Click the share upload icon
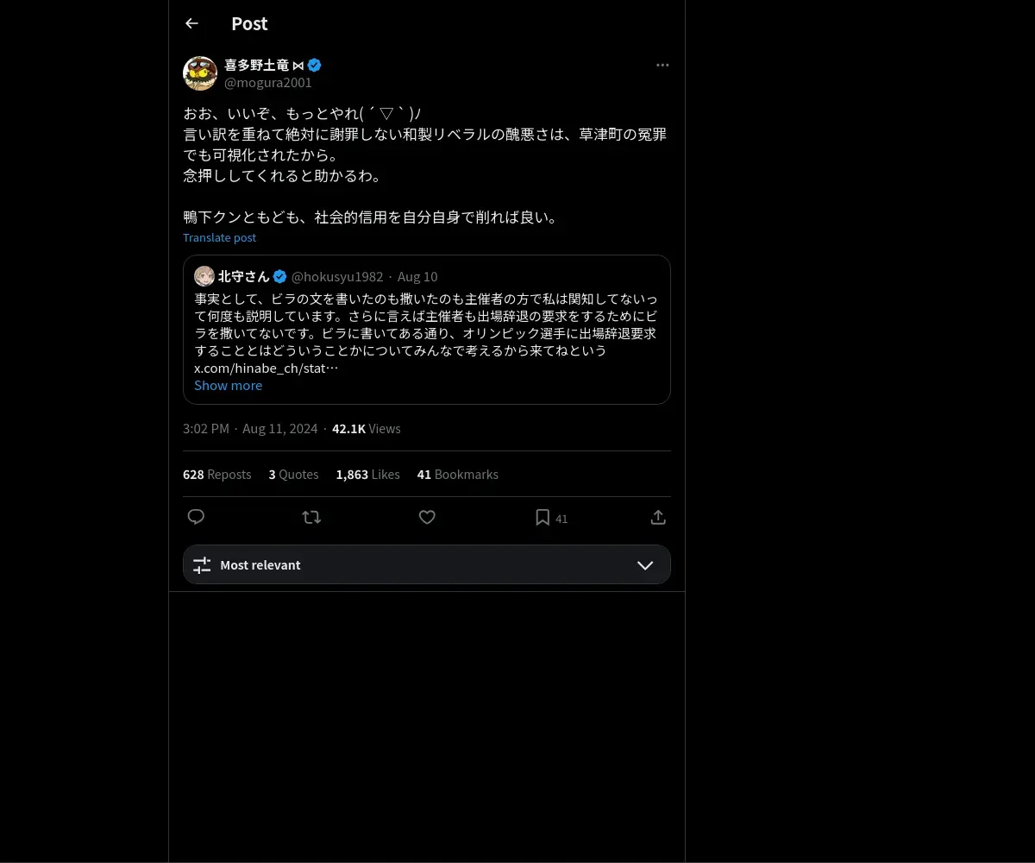 pos(658,517)
